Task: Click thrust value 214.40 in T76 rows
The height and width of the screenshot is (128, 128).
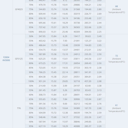Action: click(x=42, y=86)
